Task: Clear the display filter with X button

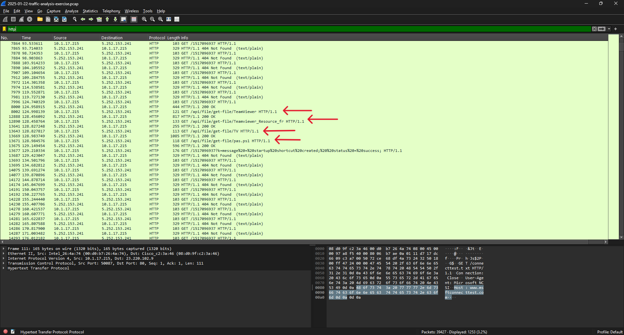Action: (594, 29)
